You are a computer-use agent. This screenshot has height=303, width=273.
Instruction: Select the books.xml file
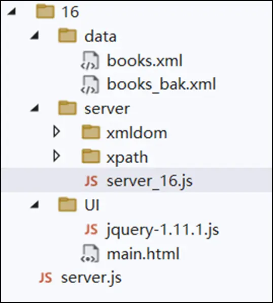click(x=145, y=60)
